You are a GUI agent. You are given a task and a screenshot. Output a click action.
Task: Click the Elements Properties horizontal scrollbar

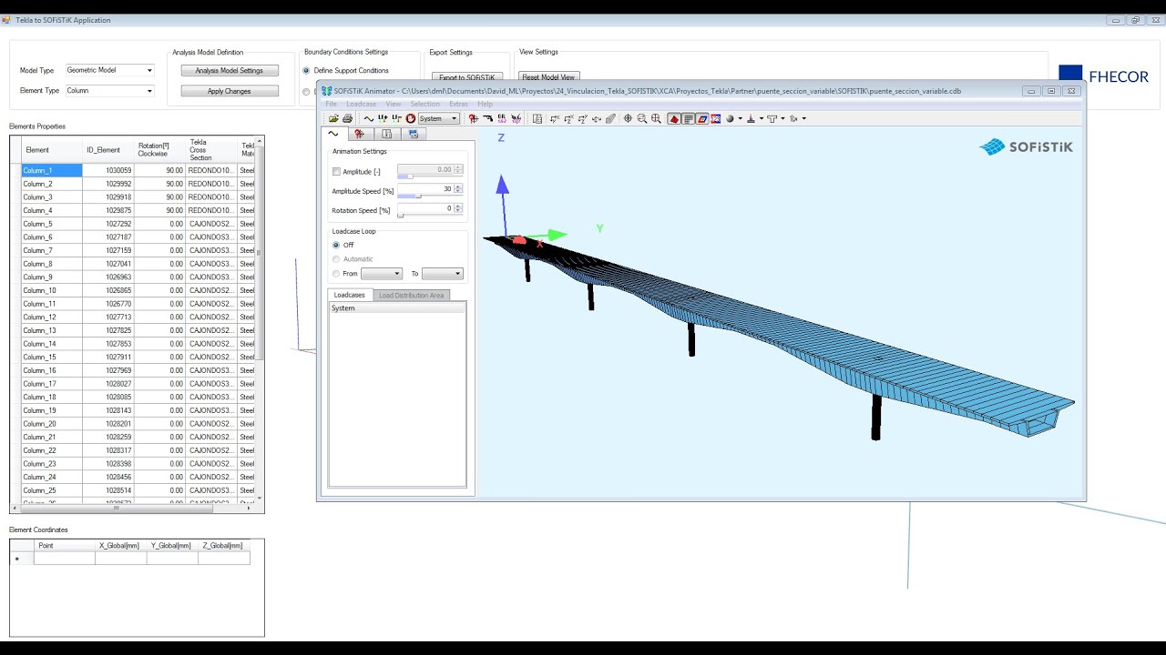point(134,509)
